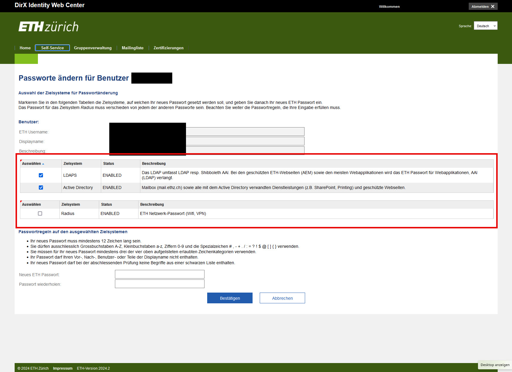
Task: Click the X icon in Abmelden button
Action: point(493,7)
